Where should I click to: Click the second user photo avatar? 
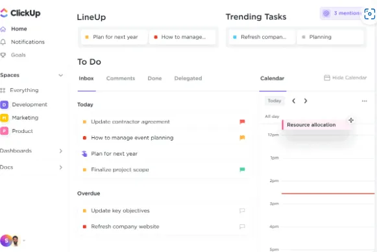tap(16, 241)
